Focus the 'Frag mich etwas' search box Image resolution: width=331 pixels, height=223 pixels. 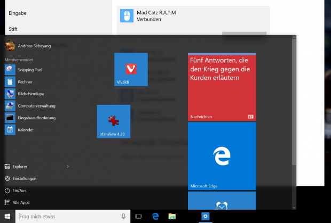click(x=73, y=216)
